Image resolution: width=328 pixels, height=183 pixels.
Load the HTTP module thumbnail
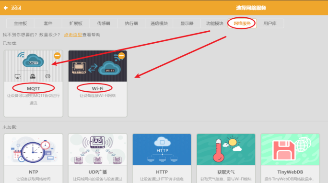(162, 150)
